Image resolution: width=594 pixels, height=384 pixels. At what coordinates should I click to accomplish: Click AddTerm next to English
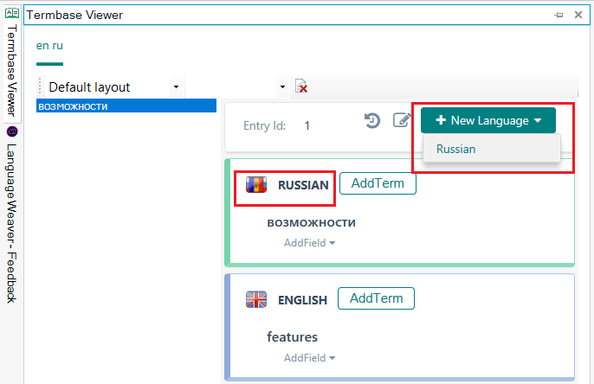coord(376,298)
